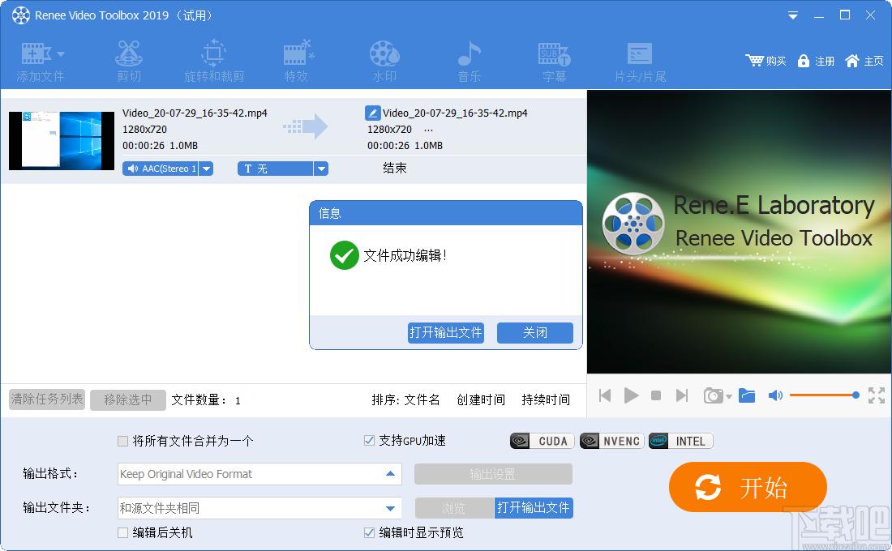
Task: Open the Intro/Outro (片头/片尾) tool
Action: tap(640, 62)
